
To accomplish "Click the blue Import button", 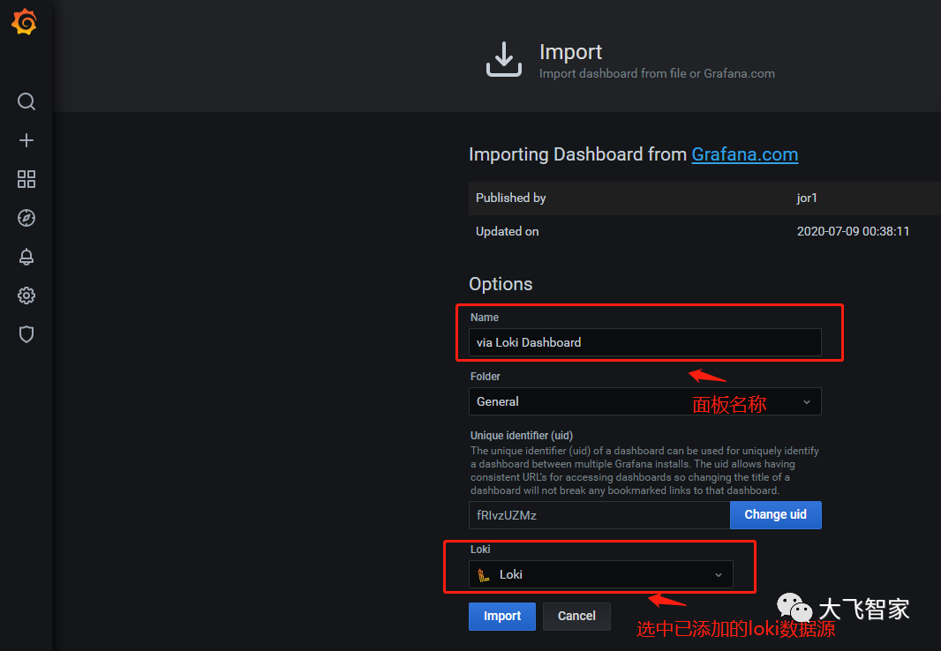I will [501, 617].
